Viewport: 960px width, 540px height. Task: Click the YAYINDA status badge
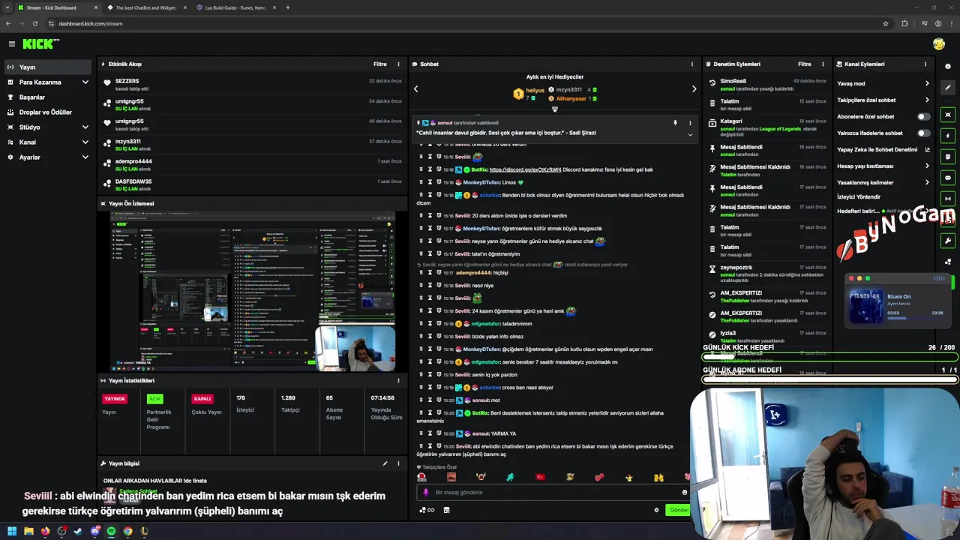point(115,399)
